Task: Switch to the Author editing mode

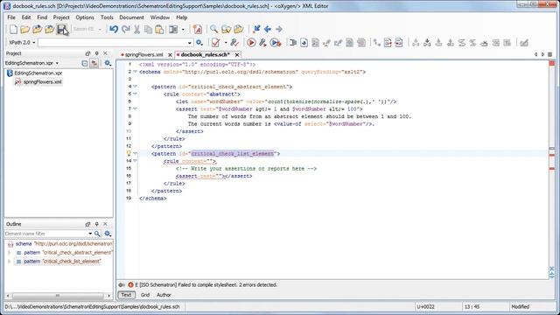Action: coord(164,295)
